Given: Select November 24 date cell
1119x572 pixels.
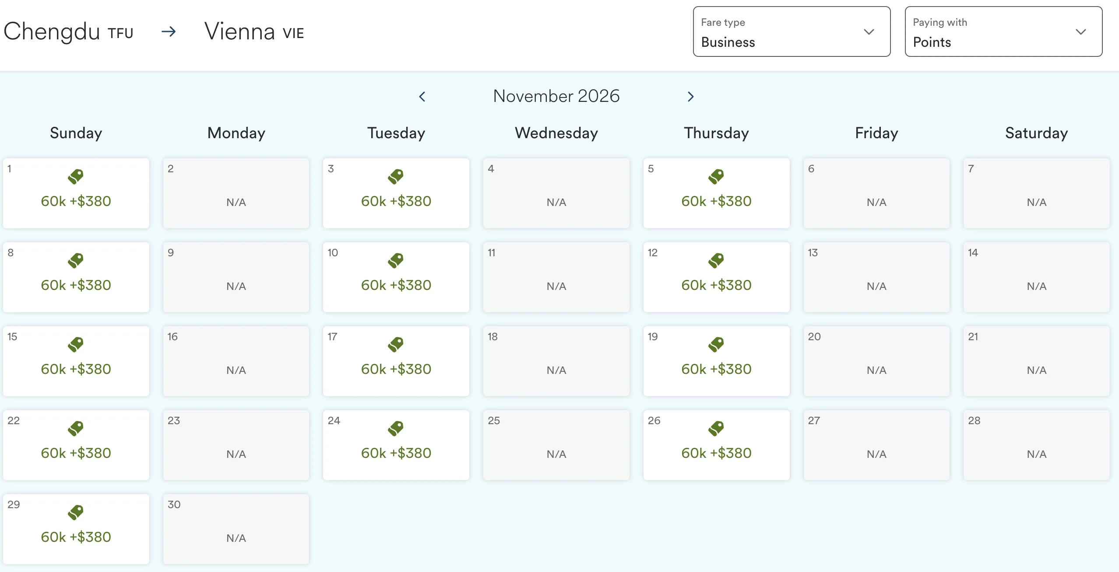Looking at the screenshot, I should 396,445.
